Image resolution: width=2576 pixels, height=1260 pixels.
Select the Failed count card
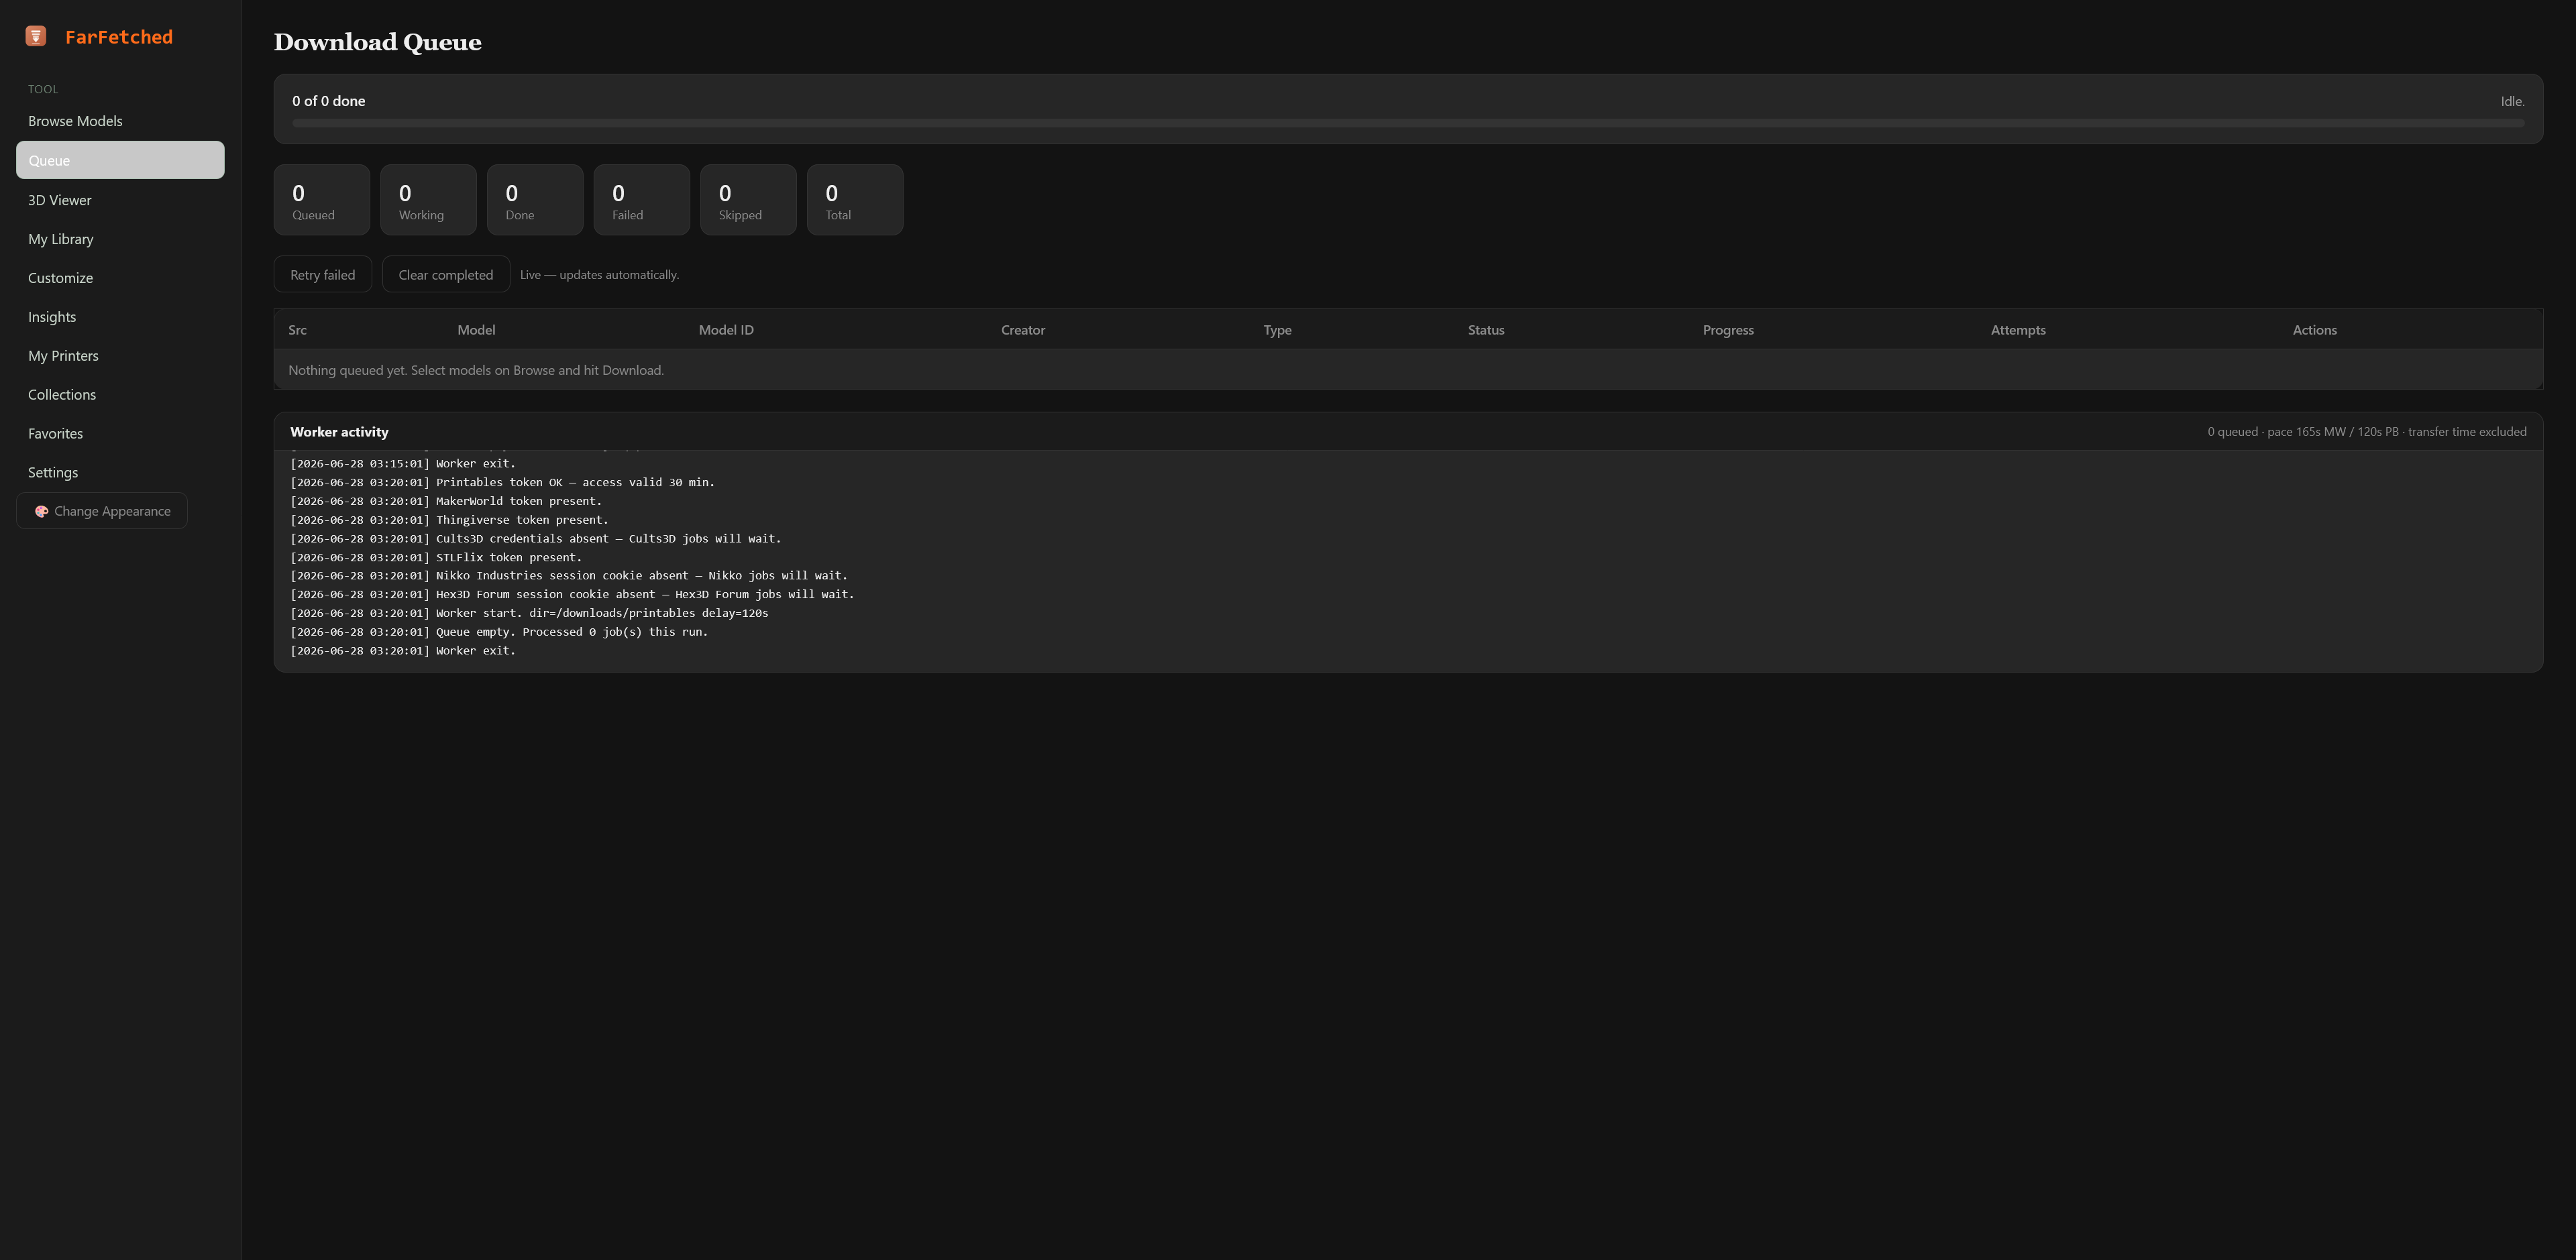[x=642, y=200]
